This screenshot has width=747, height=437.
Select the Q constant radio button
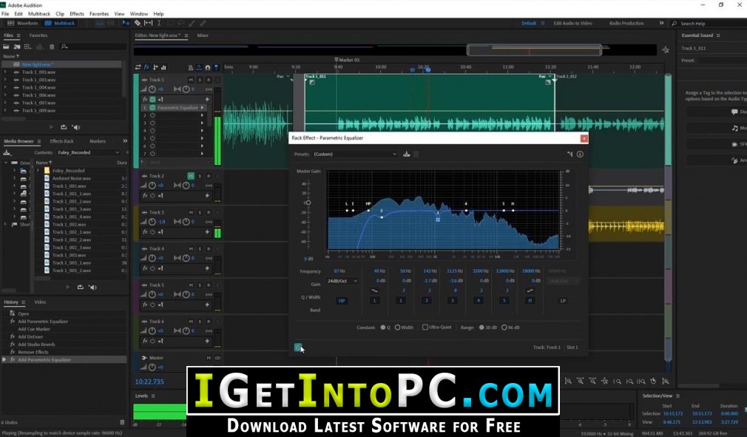[382, 328]
